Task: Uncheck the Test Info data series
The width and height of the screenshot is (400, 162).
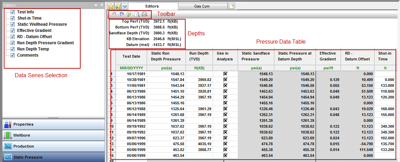Action: coord(13,12)
